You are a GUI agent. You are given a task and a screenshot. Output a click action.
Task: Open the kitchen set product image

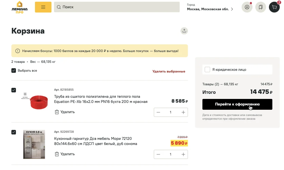(x=34, y=144)
